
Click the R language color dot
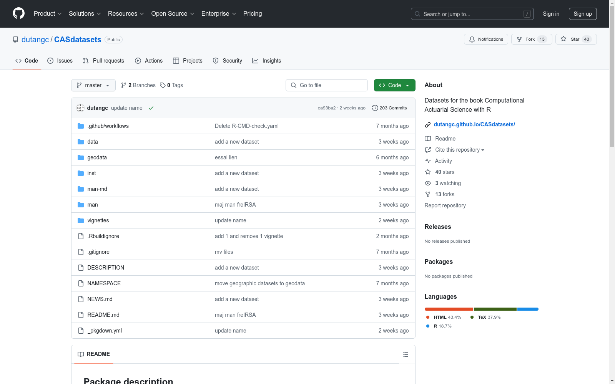428,326
